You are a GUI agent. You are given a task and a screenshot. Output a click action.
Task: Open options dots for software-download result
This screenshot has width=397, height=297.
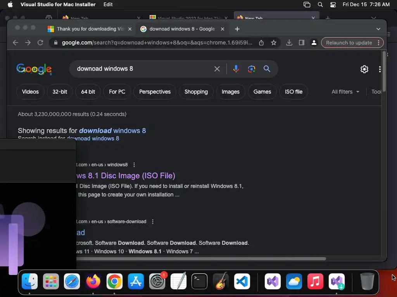click(x=153, y=222)
